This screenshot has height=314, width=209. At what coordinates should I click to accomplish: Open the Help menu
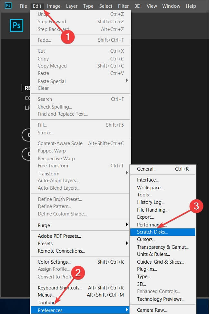[191, 6]
